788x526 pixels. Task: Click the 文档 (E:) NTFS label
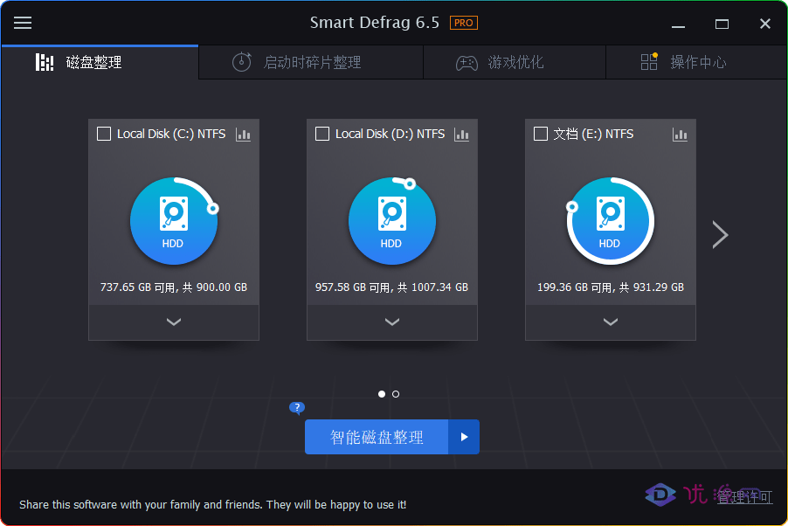pyautogui.click(x=593, y=134)
